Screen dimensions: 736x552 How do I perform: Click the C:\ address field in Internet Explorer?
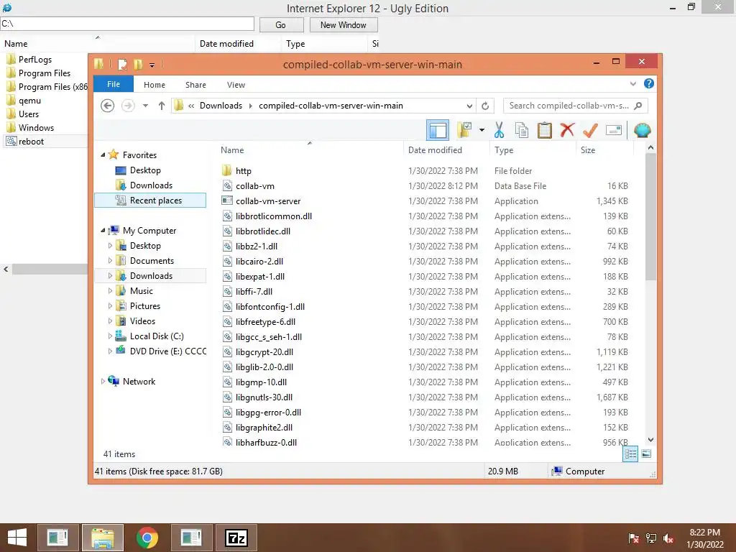[x=127, y=24]
